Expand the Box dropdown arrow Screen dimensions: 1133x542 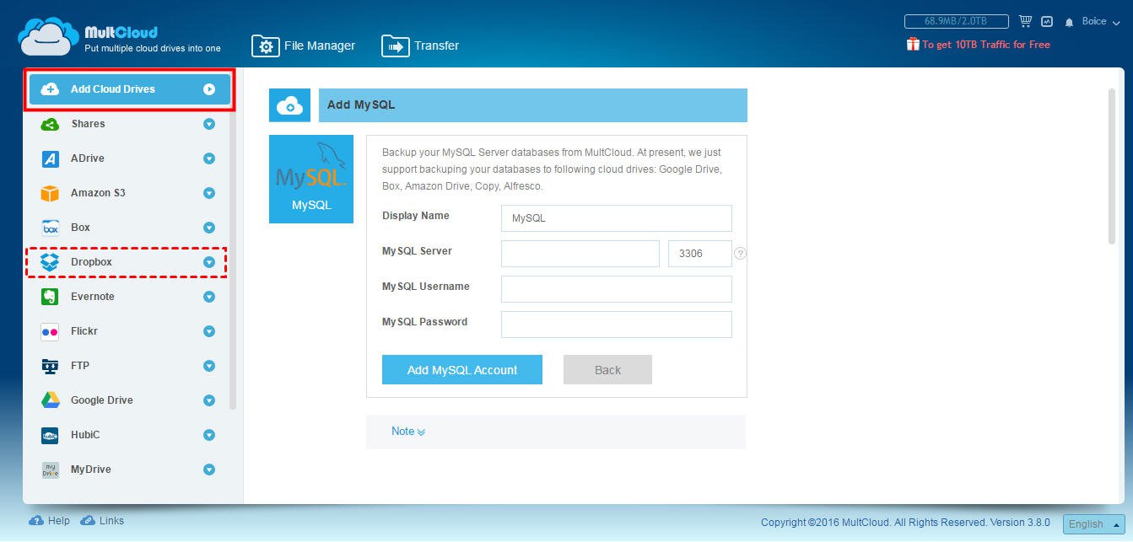coord(209,228)
